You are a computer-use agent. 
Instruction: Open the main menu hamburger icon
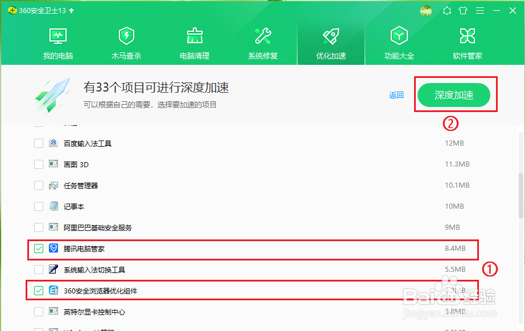click(x=480, y=11)
